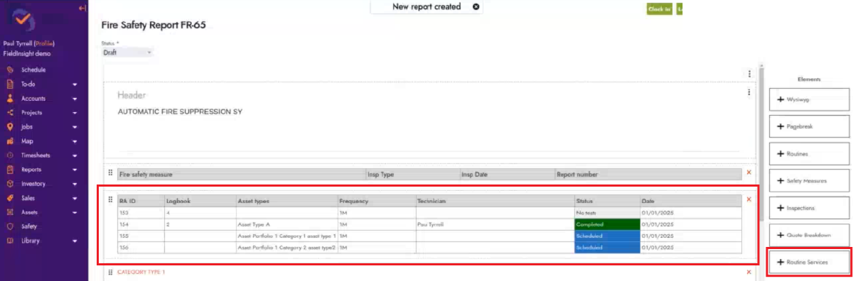
Task: Click the Jobs pin icon
Action: 10,127
